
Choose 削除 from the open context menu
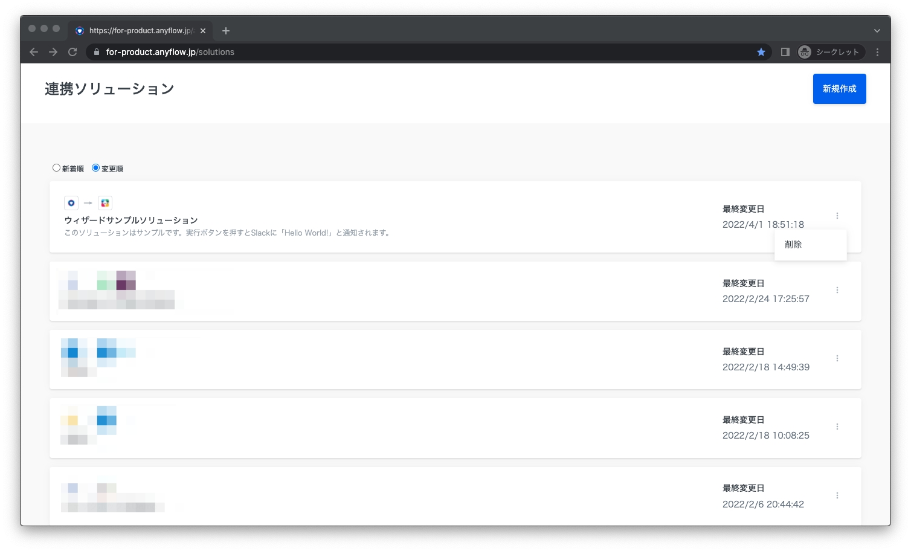tap(793, 245)
